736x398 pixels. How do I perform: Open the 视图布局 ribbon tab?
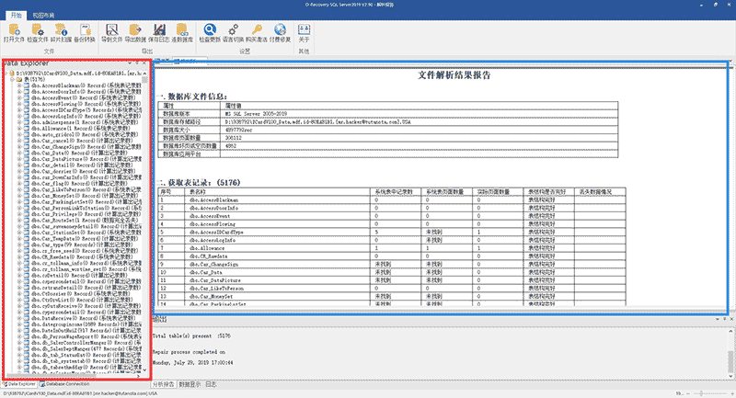coord(43,16)
